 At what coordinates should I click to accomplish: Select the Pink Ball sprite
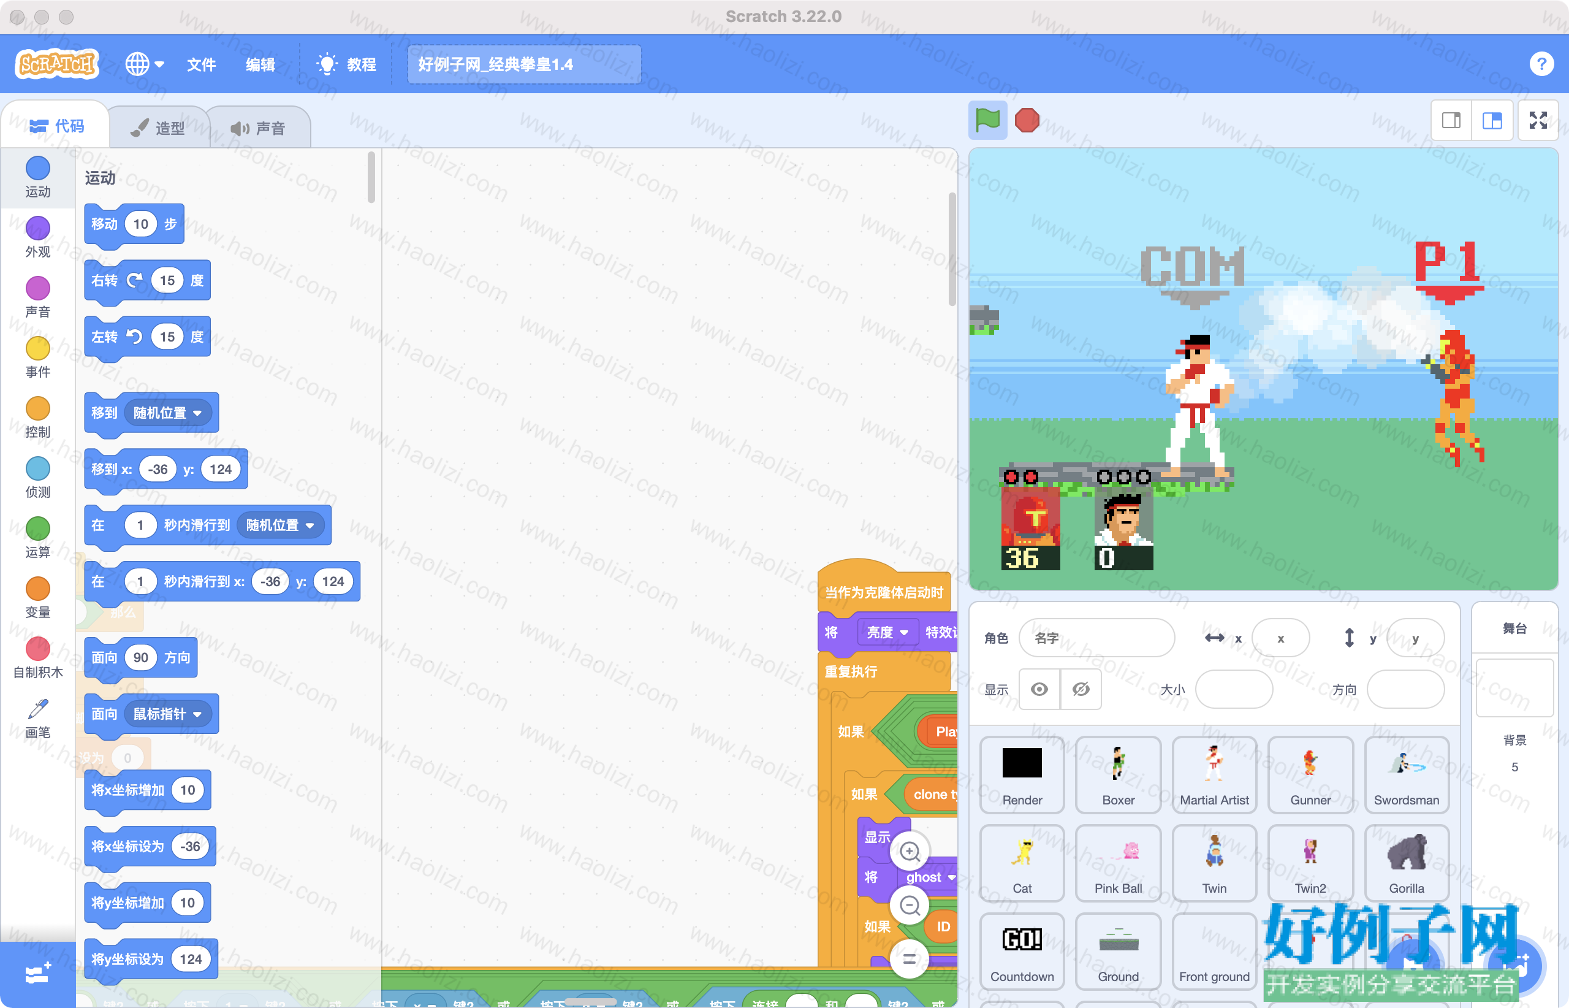1118,863
